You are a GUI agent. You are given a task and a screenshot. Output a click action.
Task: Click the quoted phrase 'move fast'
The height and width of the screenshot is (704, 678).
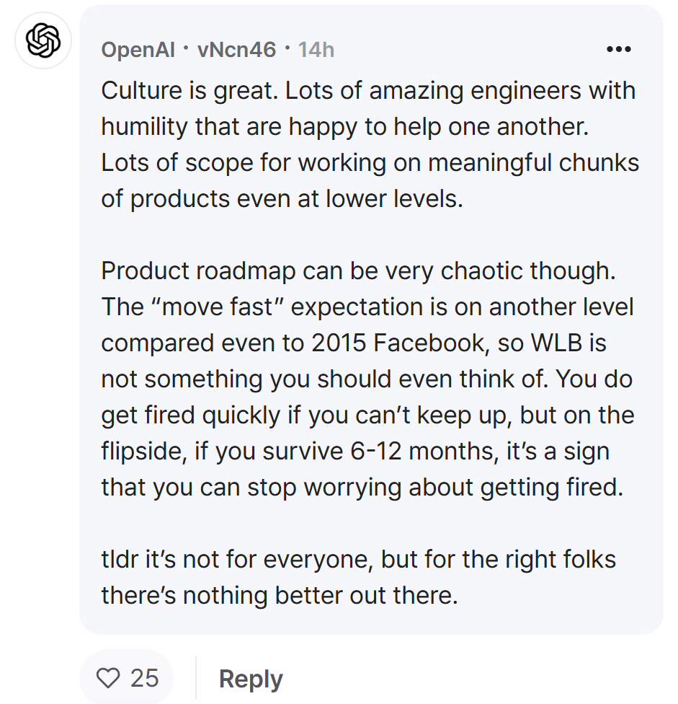(x=218, y=307)
